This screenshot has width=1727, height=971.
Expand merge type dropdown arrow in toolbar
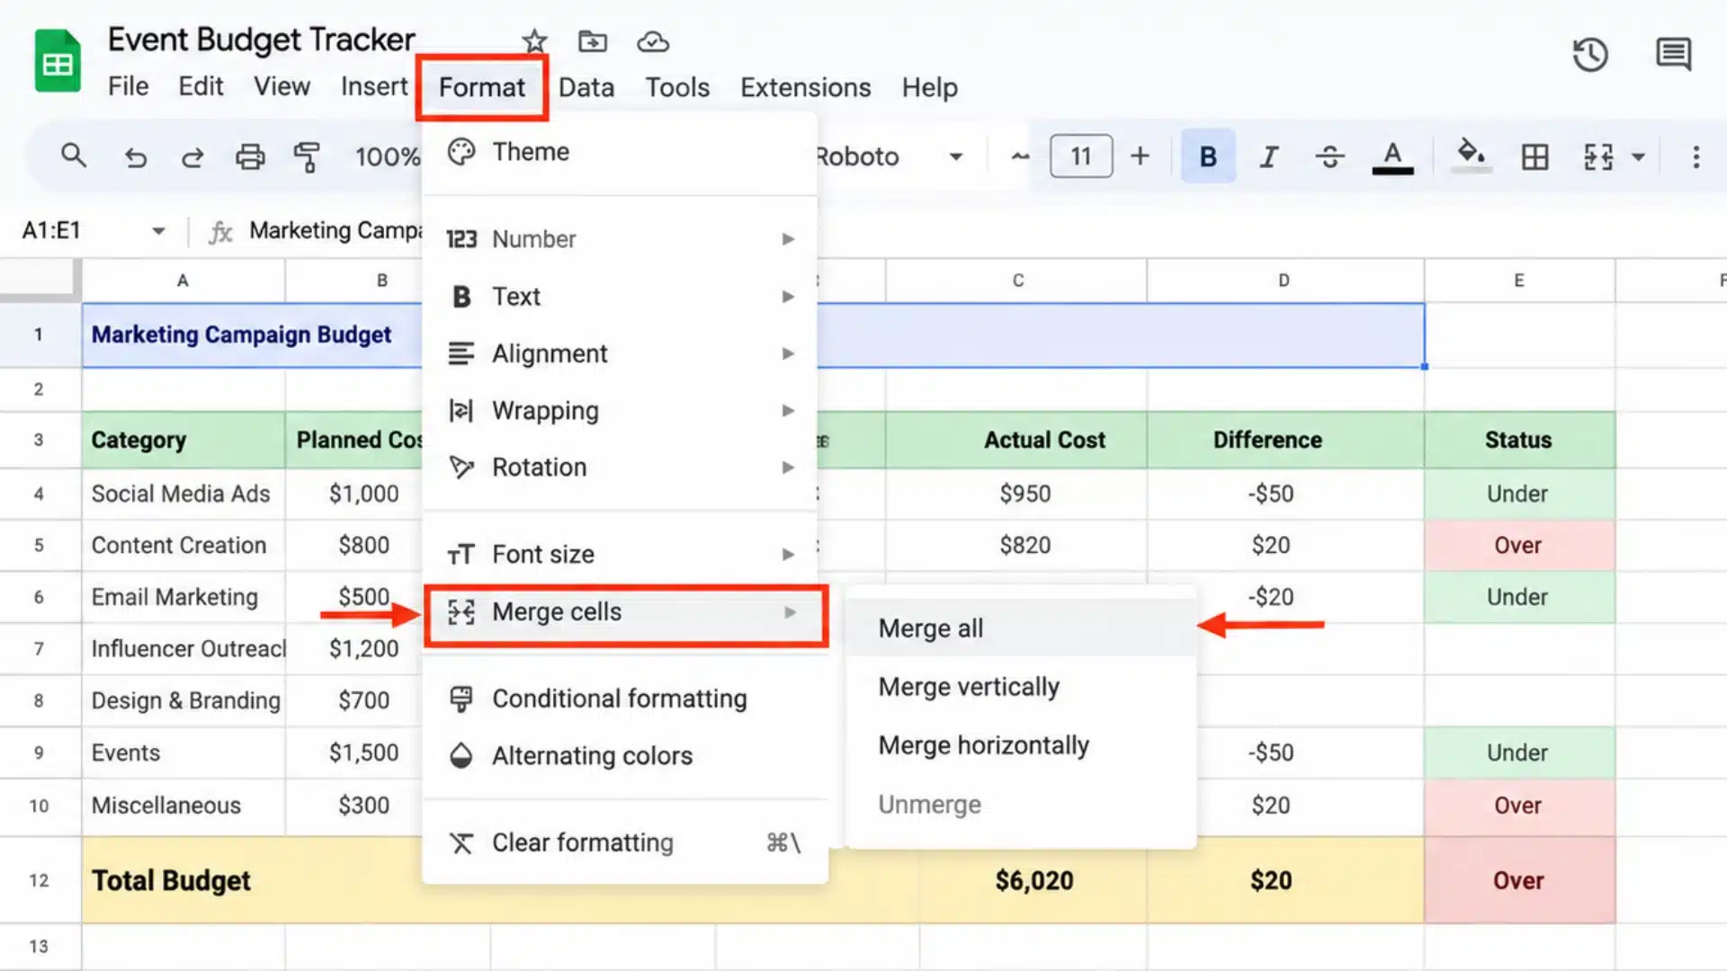[x=1639, y=157]
